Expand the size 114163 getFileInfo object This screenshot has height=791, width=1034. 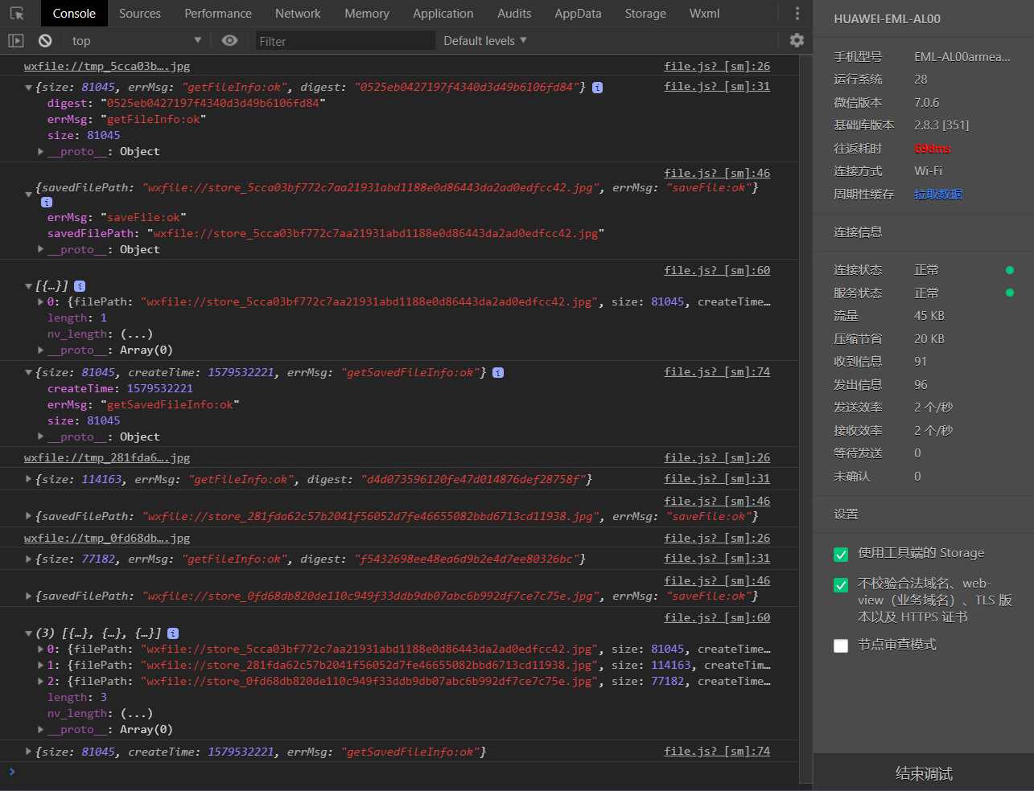coord(29,480)
